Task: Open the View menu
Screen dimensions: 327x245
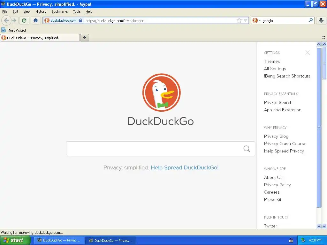Action: 27,11
